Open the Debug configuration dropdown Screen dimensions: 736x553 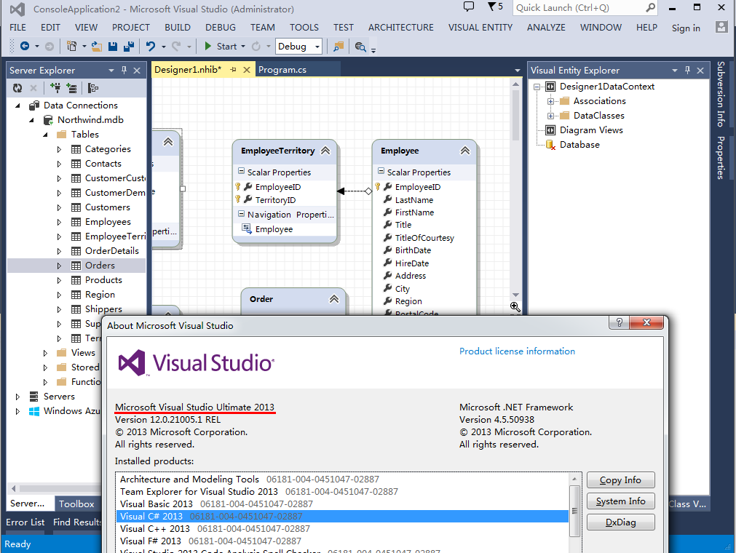tap(317, 47)
